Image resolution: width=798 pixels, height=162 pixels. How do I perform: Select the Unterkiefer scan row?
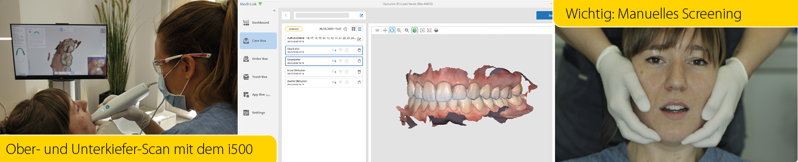(324, 61)
